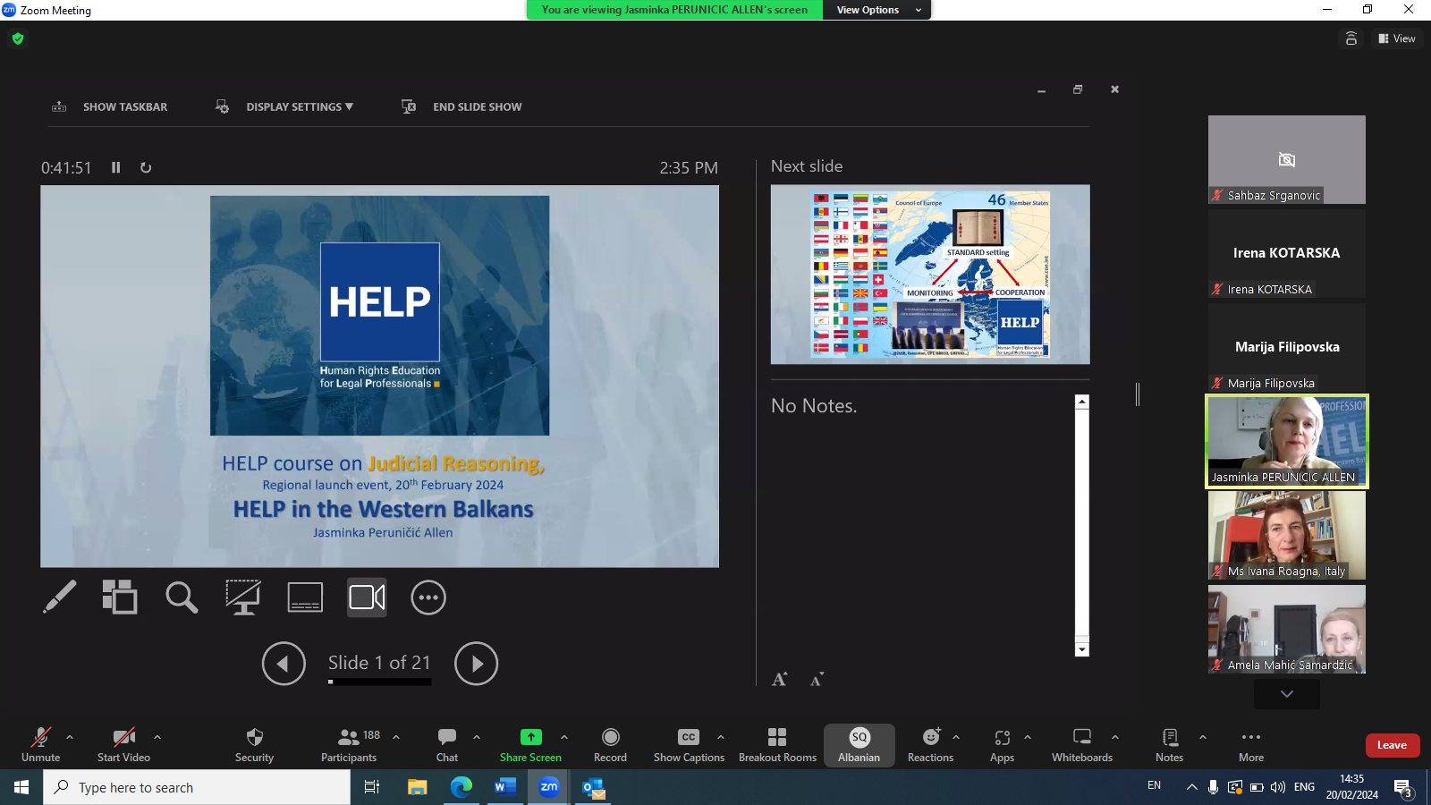This screenshot has width=1431, height=805.
Task: Expand Chat options arrow
Action: 477,737
